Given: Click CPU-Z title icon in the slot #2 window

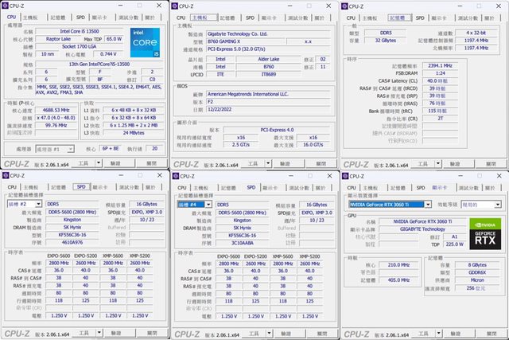Looking at the screenshot, I should click(x=7, y=175).
